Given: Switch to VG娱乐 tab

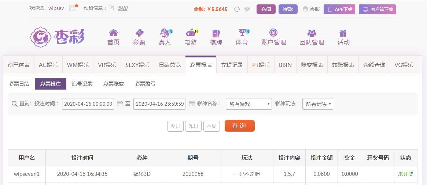Looking at the screenshot, I should [x=404, y=65].
